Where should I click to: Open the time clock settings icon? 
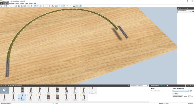click(x=49, y=6)
